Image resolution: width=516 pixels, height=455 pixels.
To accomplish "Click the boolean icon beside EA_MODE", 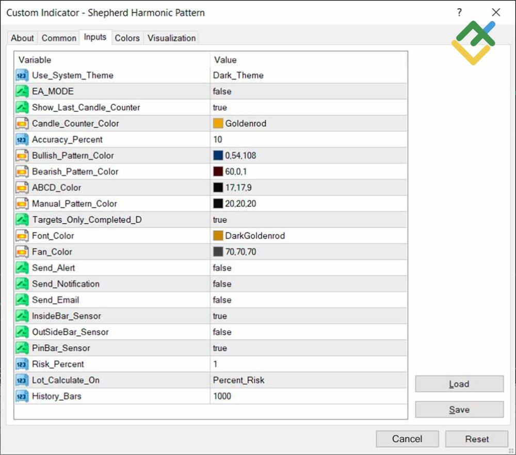I will click(22, 91).
